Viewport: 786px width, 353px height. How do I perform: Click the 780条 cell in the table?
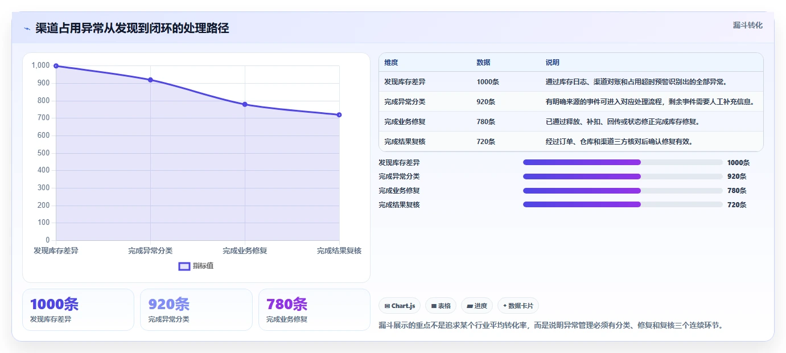point(485,122)
